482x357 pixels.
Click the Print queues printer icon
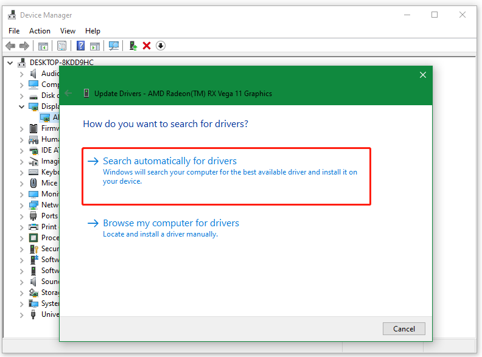pyautogui.click(x=33, y=227)
